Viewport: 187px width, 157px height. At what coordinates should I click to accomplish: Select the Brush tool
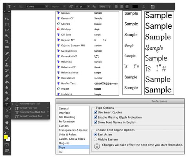pyautogui.click(x=7, y=59)
